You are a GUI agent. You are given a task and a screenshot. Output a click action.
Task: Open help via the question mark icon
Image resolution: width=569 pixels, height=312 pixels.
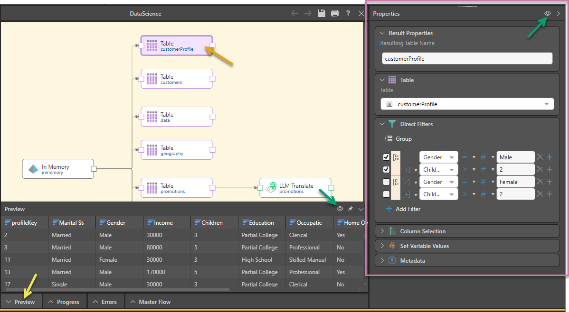[x=348, y=13]
